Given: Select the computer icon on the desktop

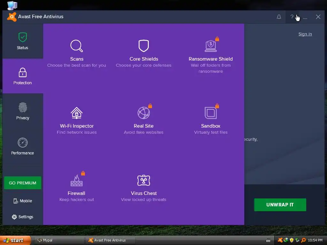Looking at the screenshot, I should point(12,5).
